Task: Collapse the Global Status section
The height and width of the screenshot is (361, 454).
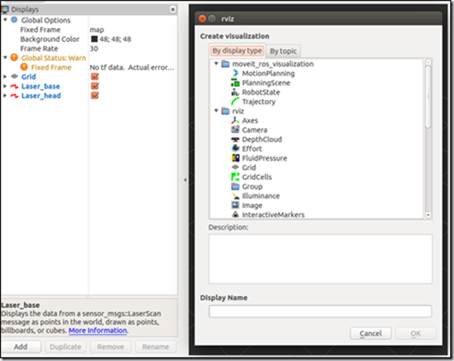Action: click(x=6, y=57)
